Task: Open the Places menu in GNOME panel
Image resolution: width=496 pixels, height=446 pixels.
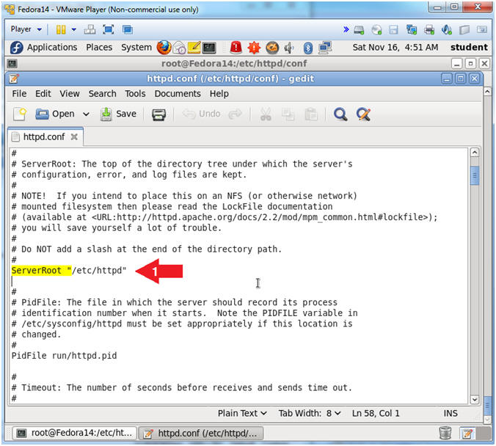Action: [x=99, y=48]
